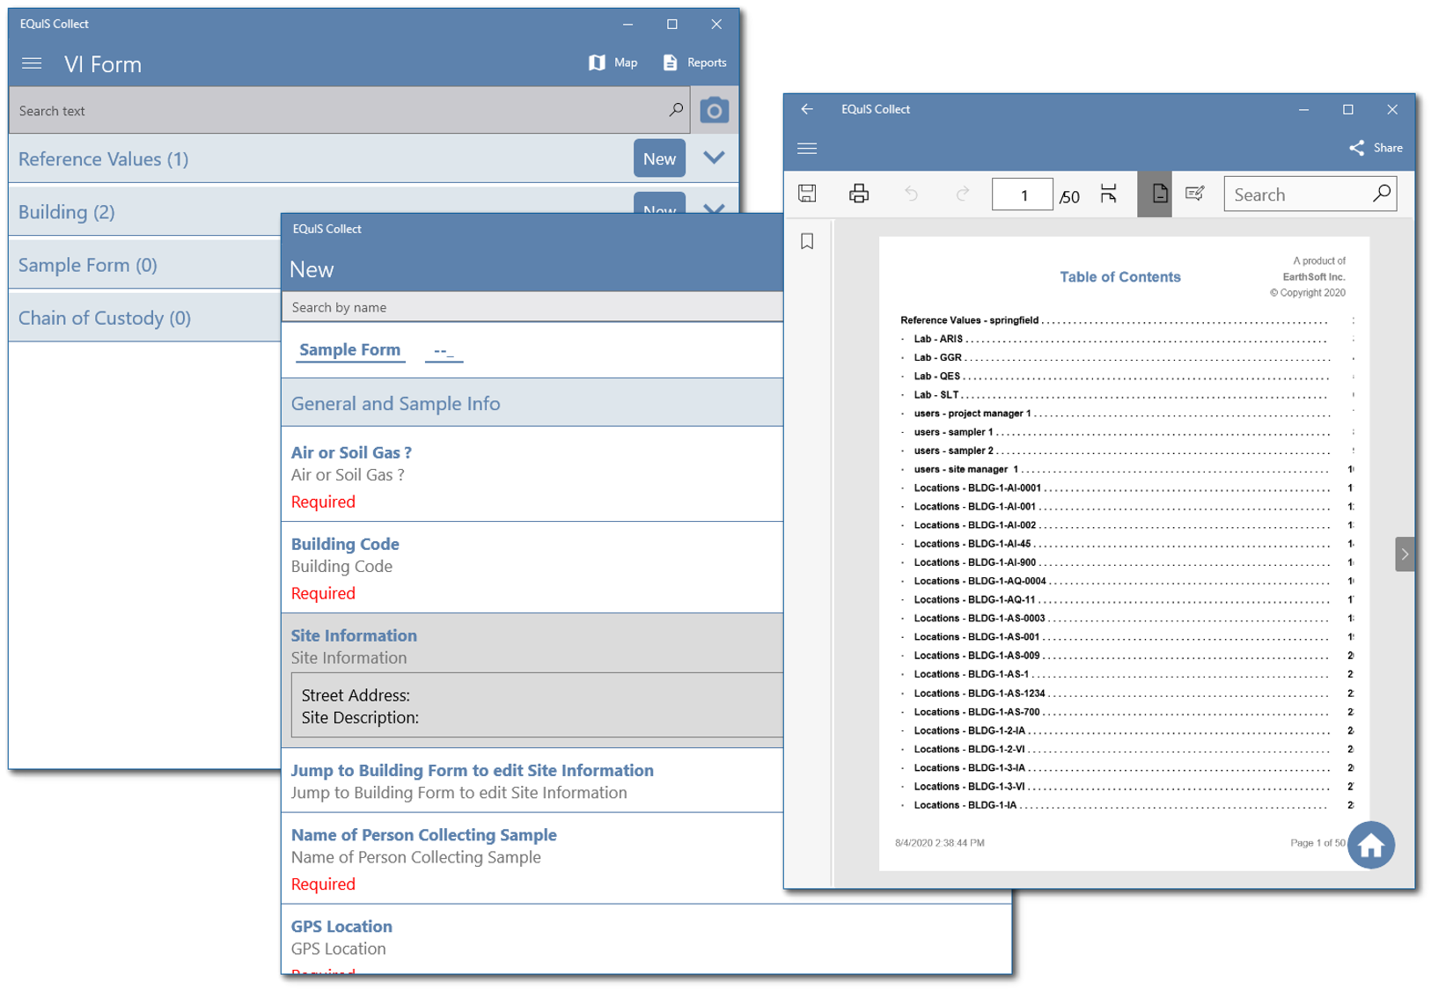Image resolution: width=1431 pixels, height=990 pixels.
Task: Toggle the annotation edit tool
Action: (1194, 194)
